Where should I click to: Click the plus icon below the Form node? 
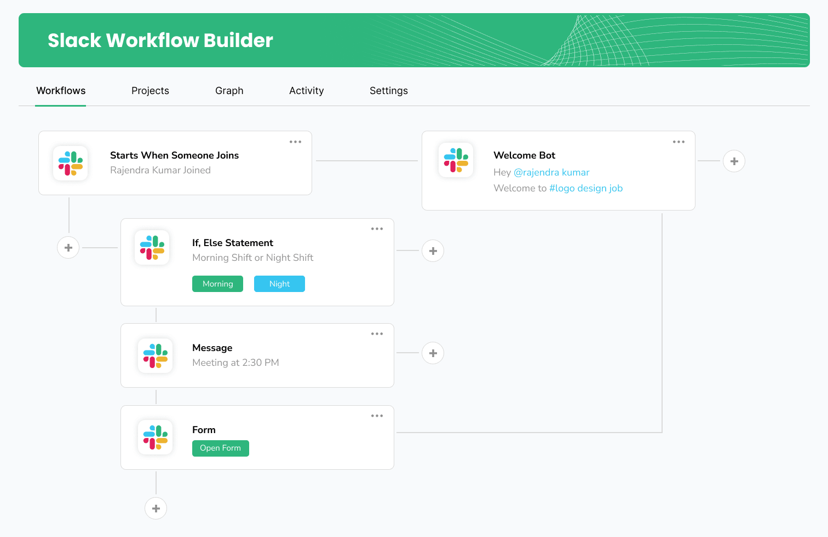click(156, 508)
